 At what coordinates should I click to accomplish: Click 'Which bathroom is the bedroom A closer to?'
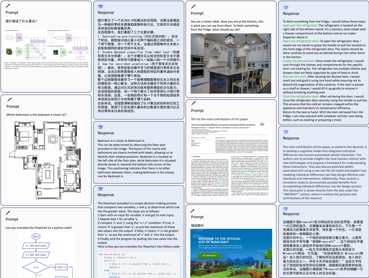coord(36,115)
